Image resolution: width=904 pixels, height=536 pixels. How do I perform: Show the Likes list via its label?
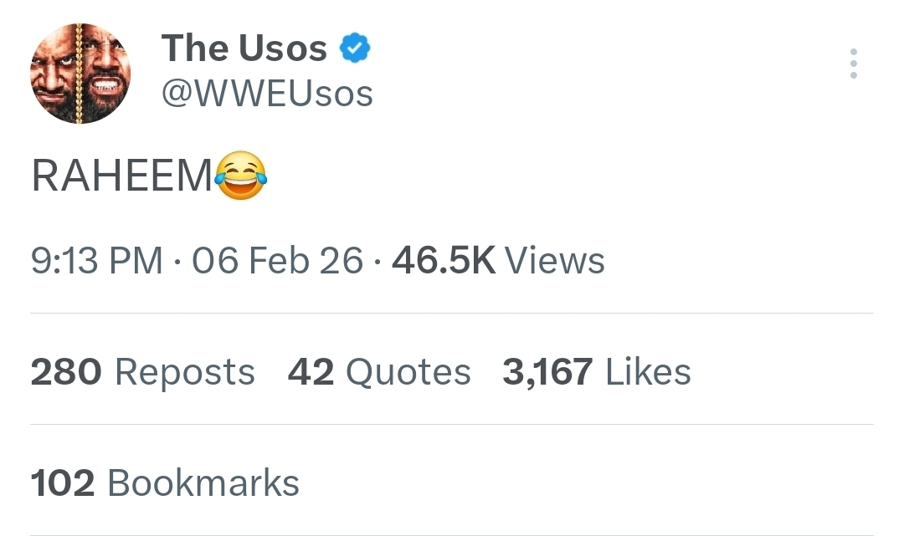(x=649, y=372)
